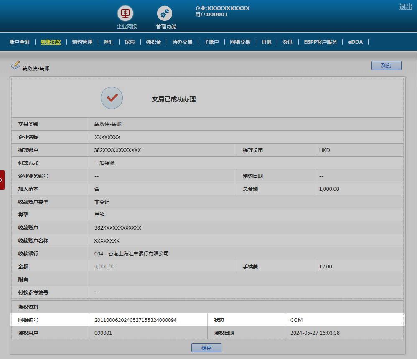417x359 pixels.
Task: Open the 管理功能 gears icon
Action: click(164, 13)
